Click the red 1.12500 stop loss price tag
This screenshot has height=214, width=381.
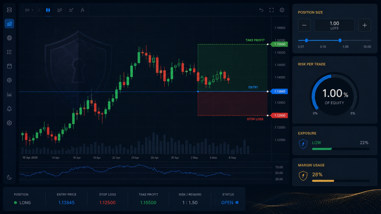click(279, 116)
